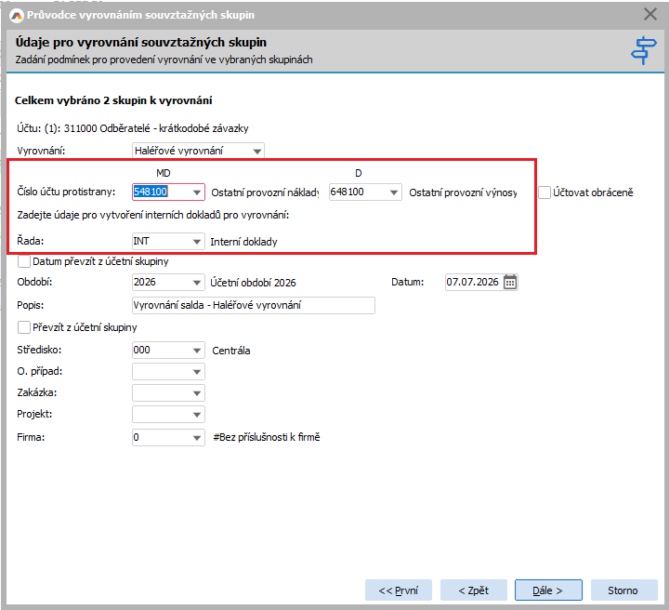Close the wizard with the X button
Screen dimensions: 669x610
coord(650,15)
